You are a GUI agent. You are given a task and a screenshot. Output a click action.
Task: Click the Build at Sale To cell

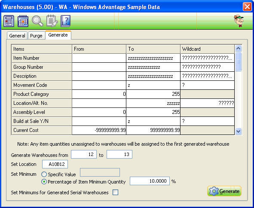[153, 121]
